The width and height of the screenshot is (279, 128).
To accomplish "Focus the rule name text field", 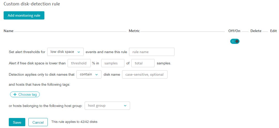I will coord(152,52).
